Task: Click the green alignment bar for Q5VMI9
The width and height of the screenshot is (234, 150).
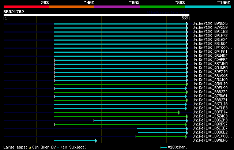Action: coord(120,84)
